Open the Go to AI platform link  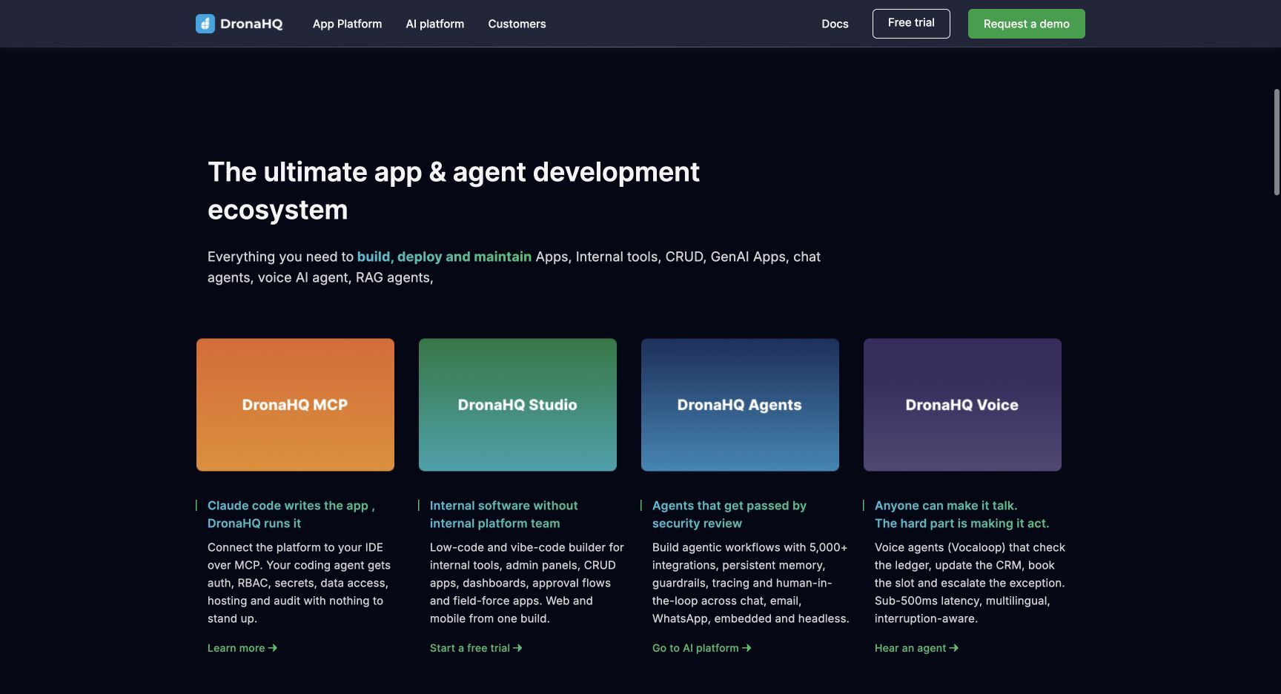(702, 648)
